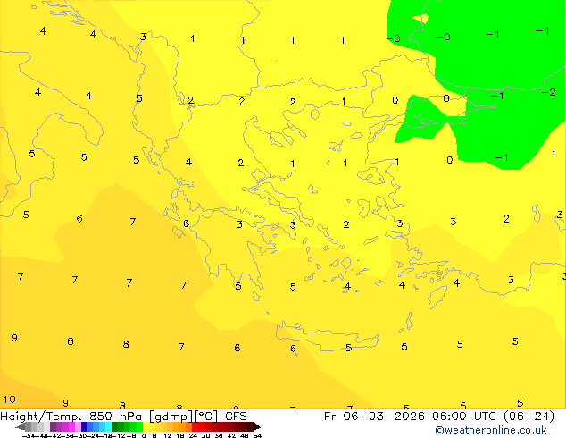Click the forecast date Fr 06-03-2026 06:00 UTC
The height and width of the screenshot is (438, 566).
[413, 417]
